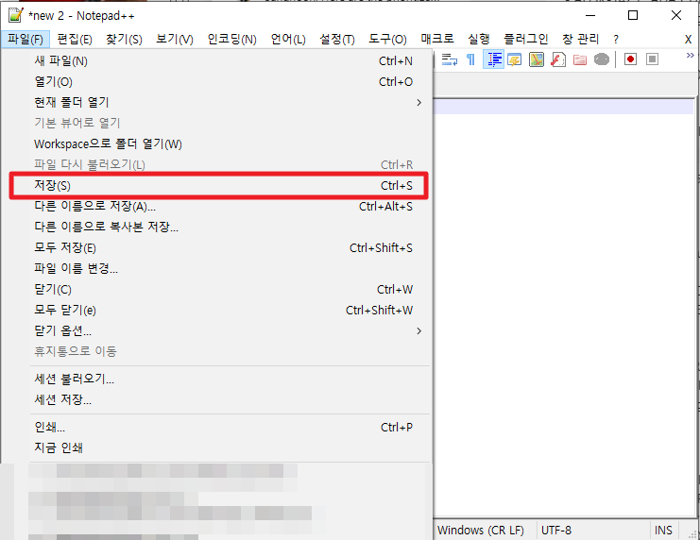Open the 플러그인 menu

pos(526,40)
